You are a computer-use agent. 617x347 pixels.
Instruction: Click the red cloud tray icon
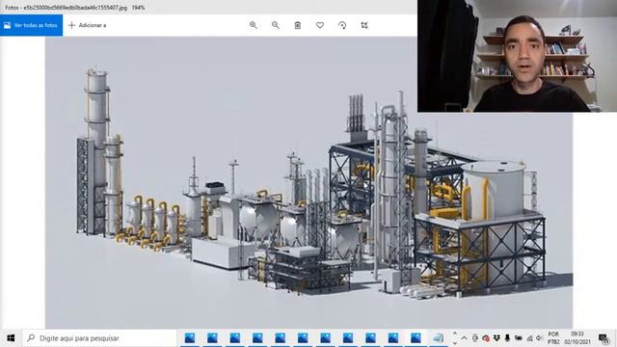pos(486,338)
